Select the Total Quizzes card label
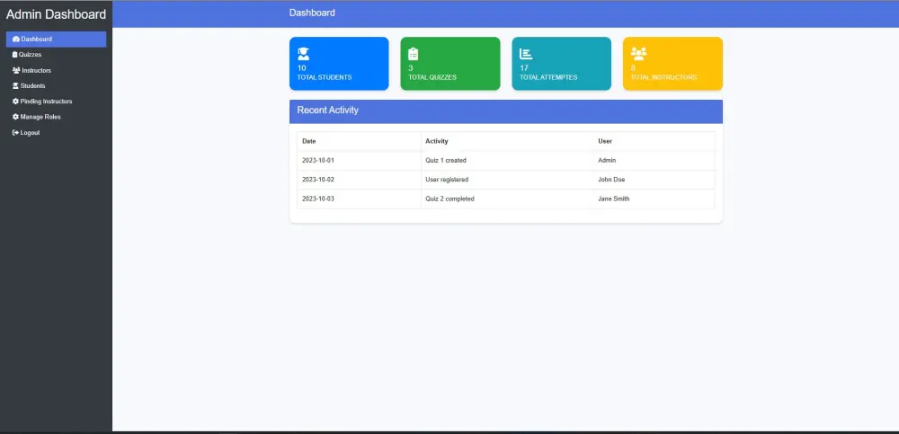This screenshot has width=899, height=434. pos(432,77)
